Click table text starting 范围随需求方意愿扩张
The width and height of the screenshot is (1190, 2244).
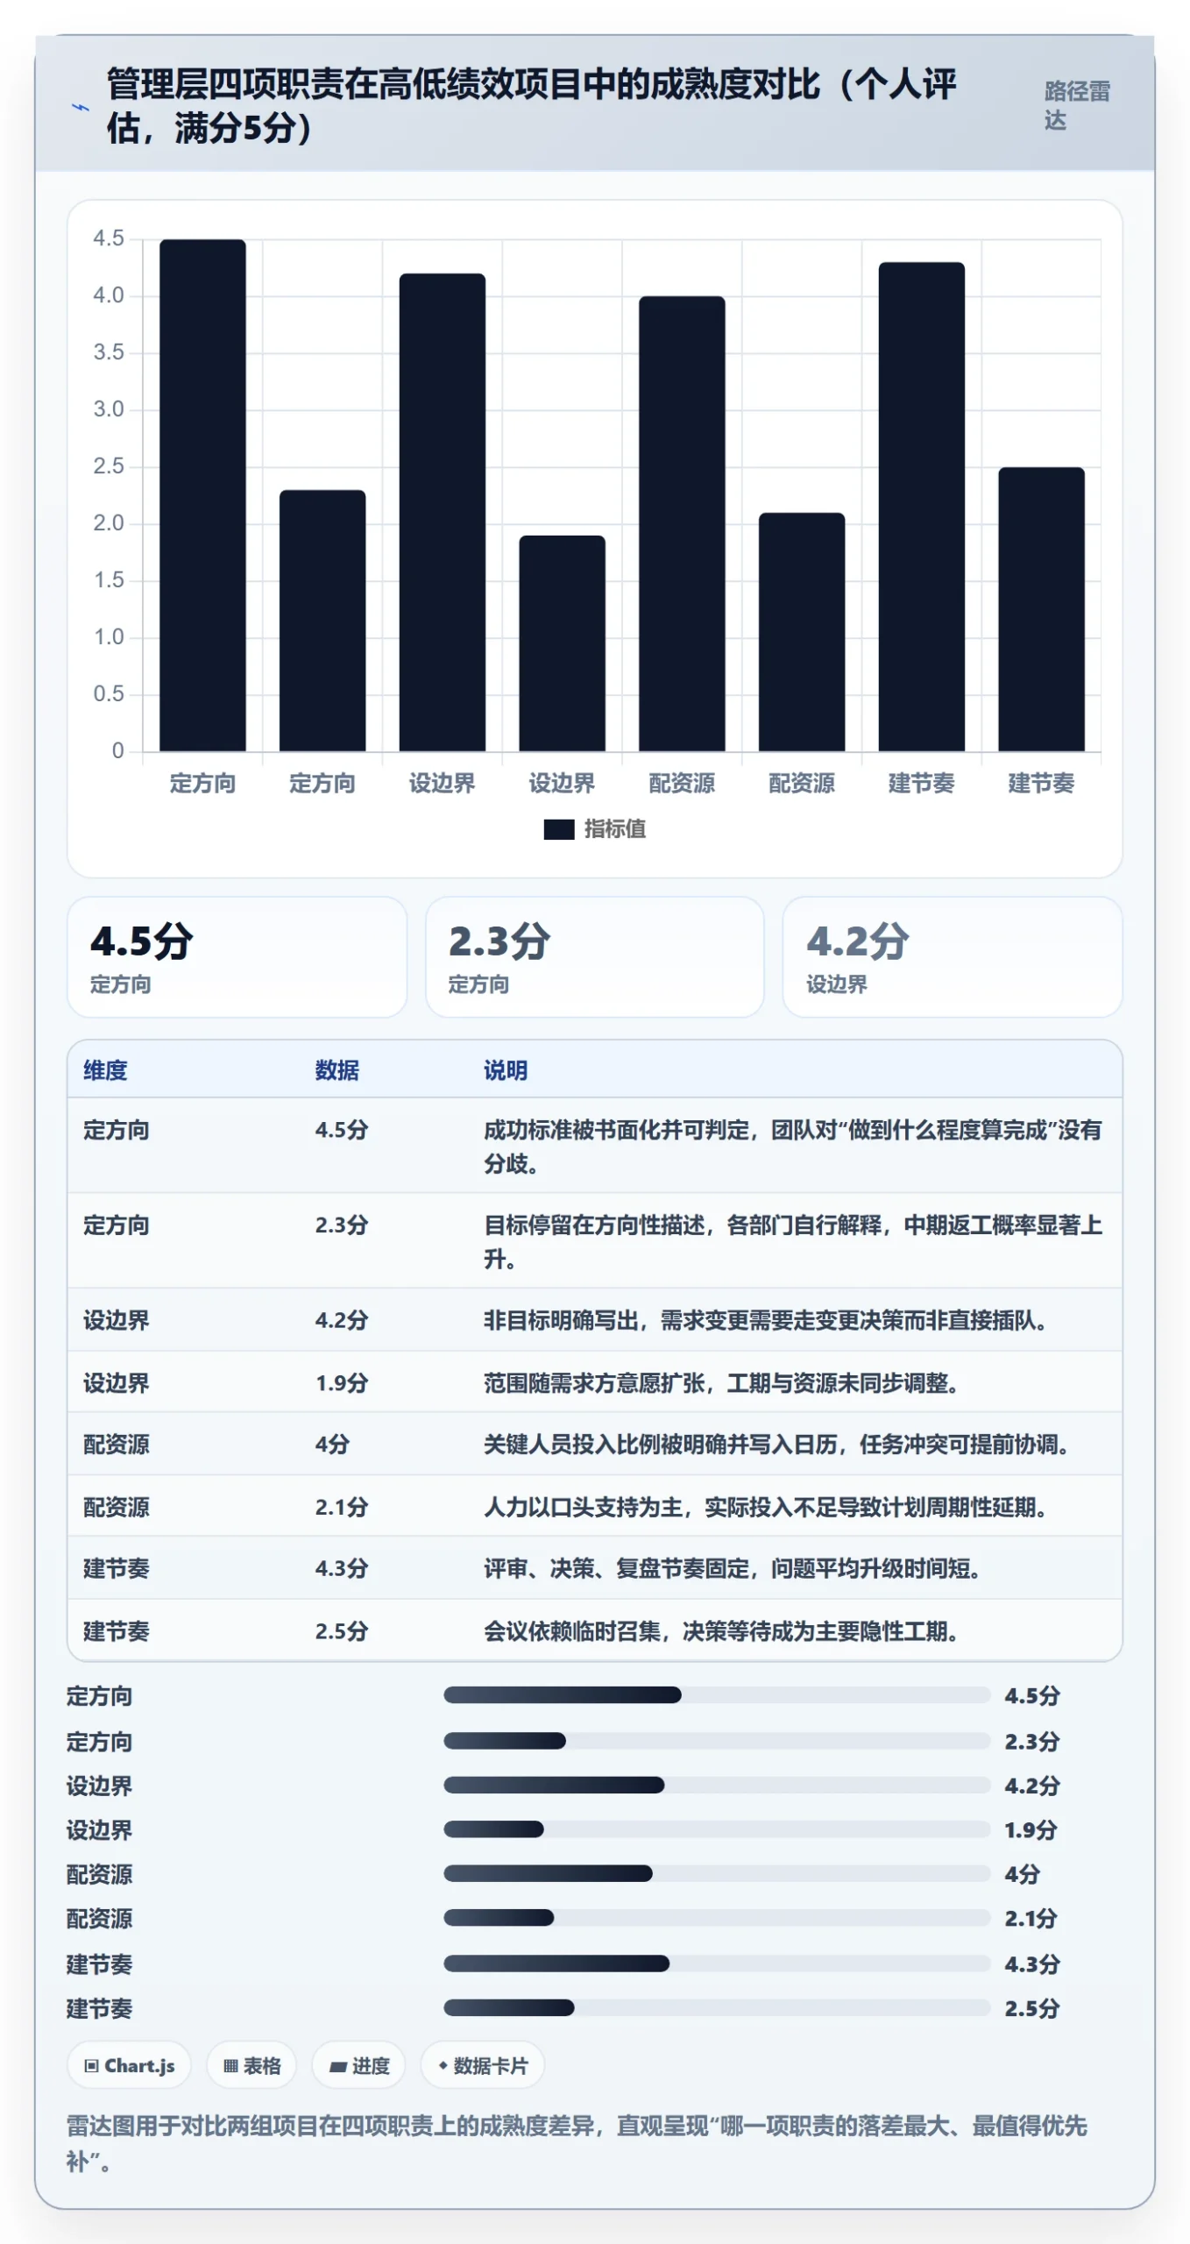click(x=721, y=1382)
